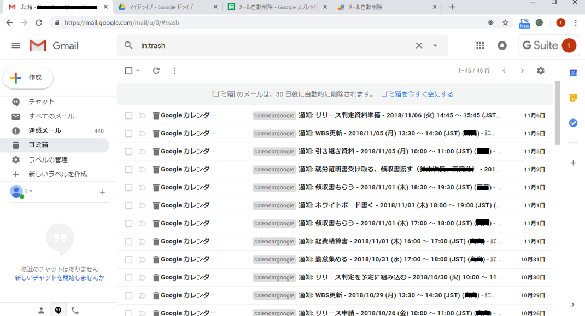
Task: Start a new chat with plus icon
Action: (102, 192)
